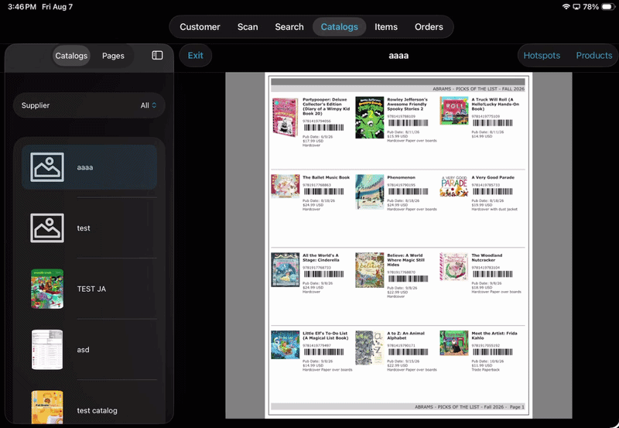Tap the A to Z Animal Alphabet cover
Image resolution: width=619 pixels, height=428 pixels.
pos(370,348)
